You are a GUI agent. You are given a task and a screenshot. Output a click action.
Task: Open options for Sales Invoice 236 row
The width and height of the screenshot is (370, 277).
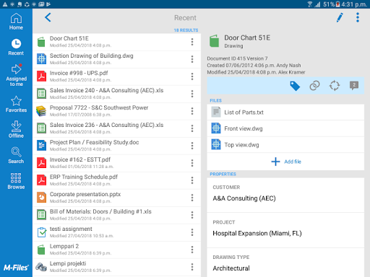192,128
